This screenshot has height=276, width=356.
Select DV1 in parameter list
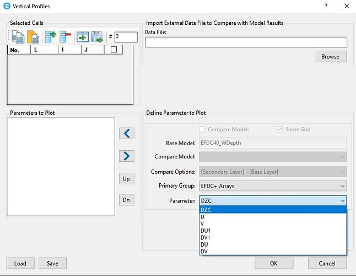[273, 237]
